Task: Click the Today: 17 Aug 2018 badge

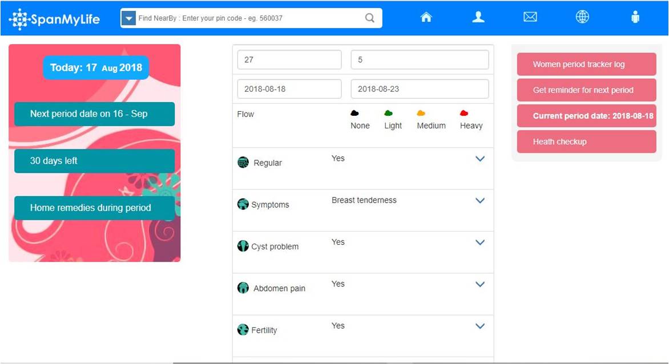Action: point(96,67)
